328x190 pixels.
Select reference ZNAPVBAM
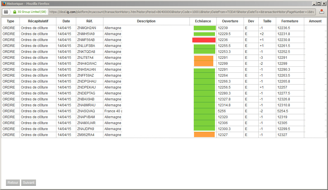click(x=86, y=117)
